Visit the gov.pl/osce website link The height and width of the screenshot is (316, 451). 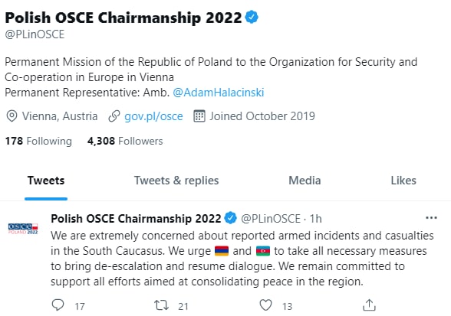coord(153,116)
